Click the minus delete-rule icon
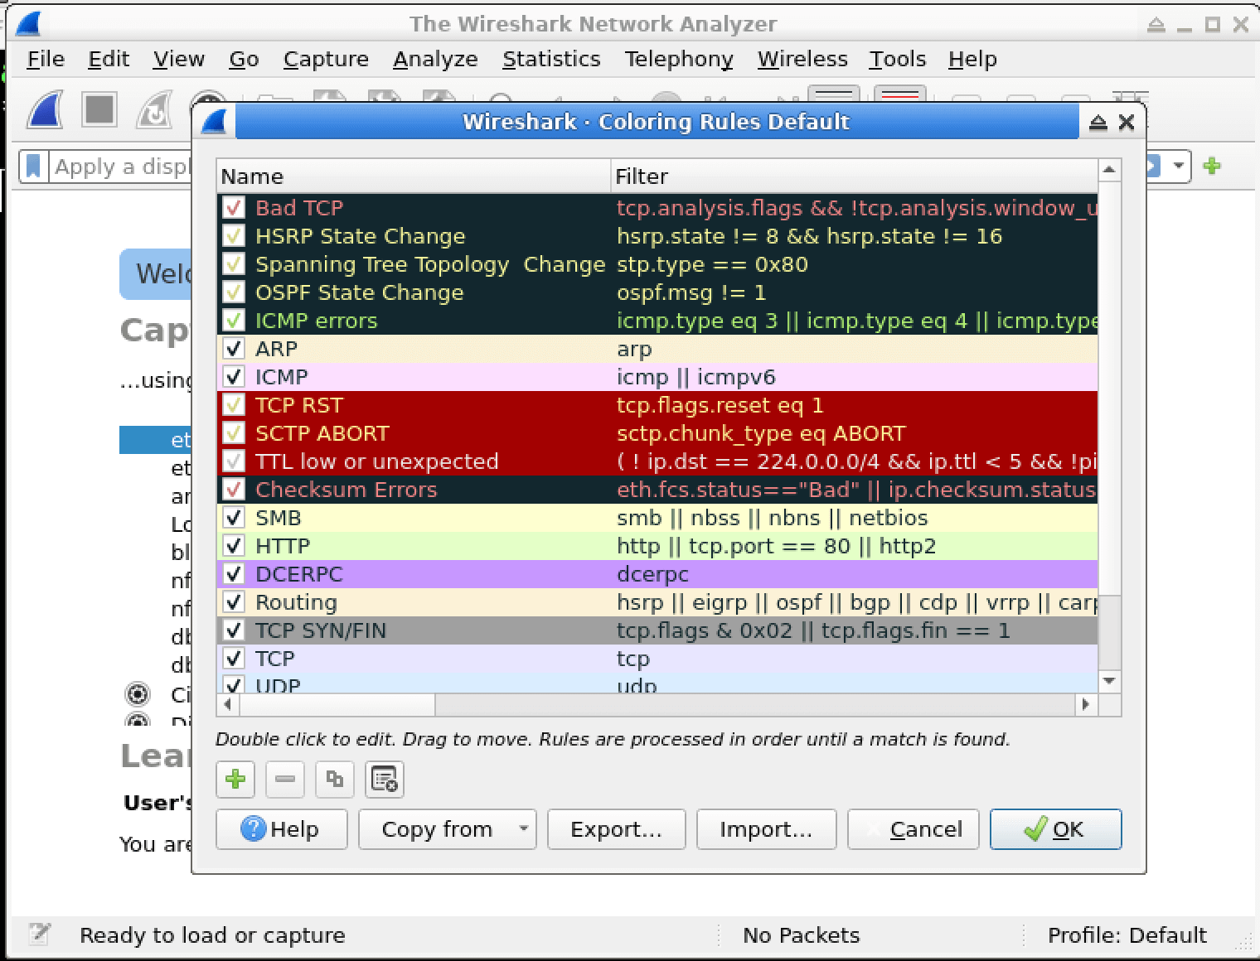This screenshot has height=961, width=1260. [x=284, y=780]
